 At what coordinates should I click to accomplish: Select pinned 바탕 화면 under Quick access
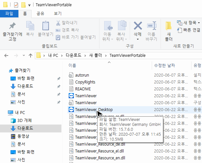click(22, 79)
